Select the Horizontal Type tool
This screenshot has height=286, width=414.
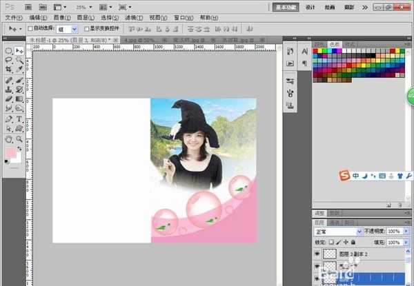point(19,119)
